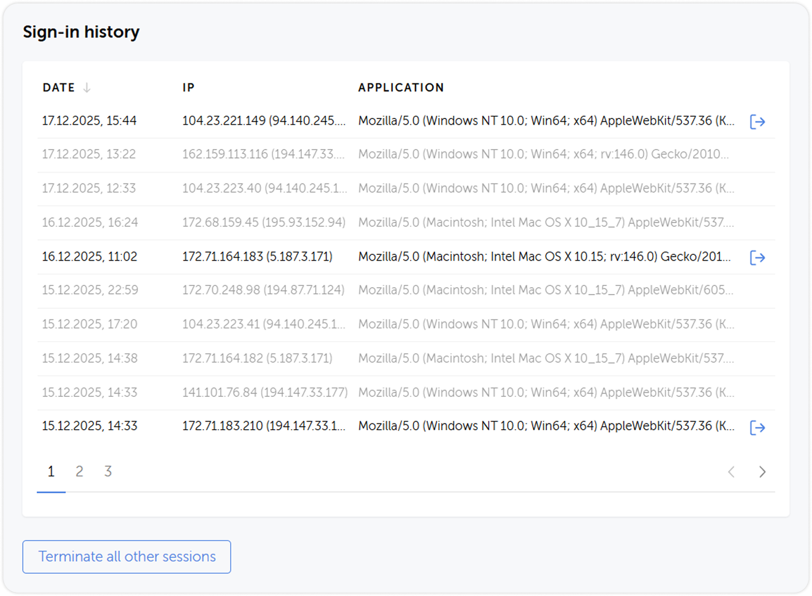Select page 1 in the pagination
This screenshot has height=596, width=812.
click(51, 472)
